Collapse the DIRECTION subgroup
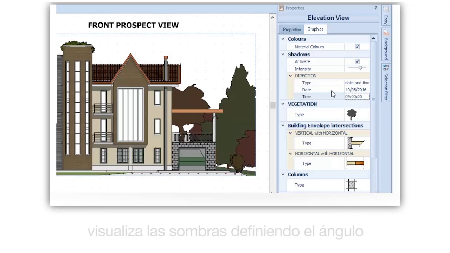Viewport: 450px width, 253px height. click(x=290, y=76)
